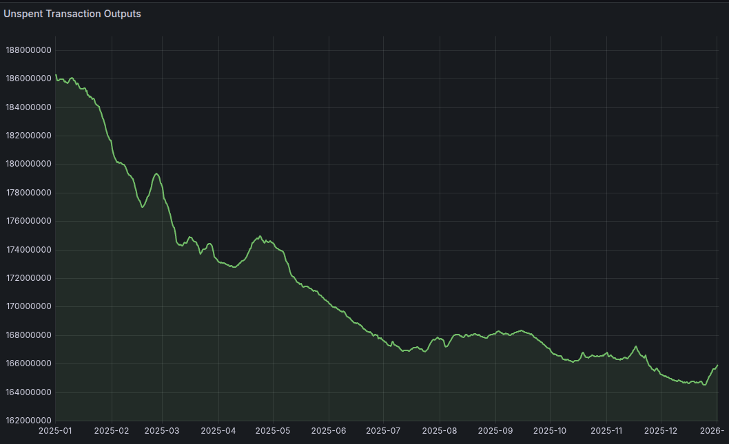Click the uptick at the chart's right edge

(717, 363)
